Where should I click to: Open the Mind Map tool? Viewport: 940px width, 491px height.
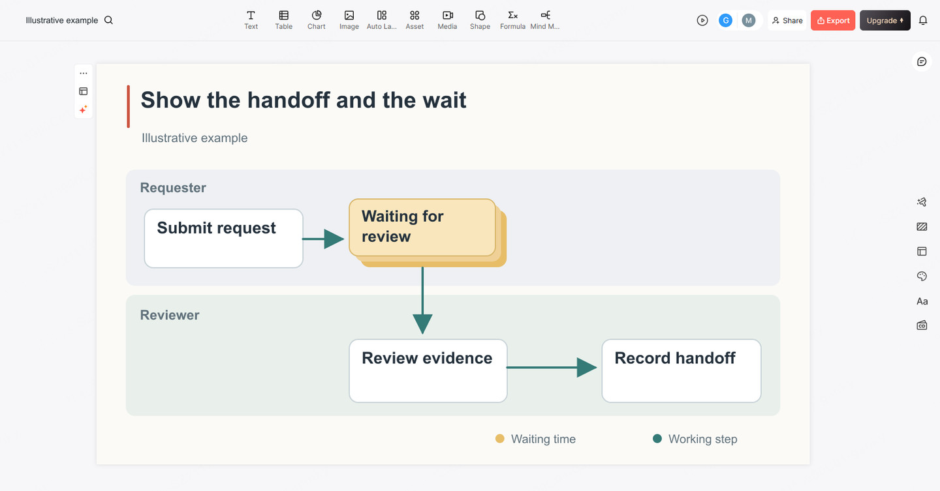(545, 20)
